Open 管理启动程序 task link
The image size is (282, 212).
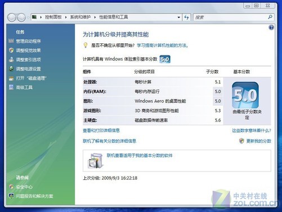click(x=28, y=41)
